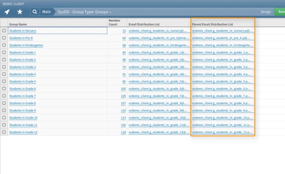Go to the Main breadcrumb
The image size is (285, 174).
(x=46, y=12)
